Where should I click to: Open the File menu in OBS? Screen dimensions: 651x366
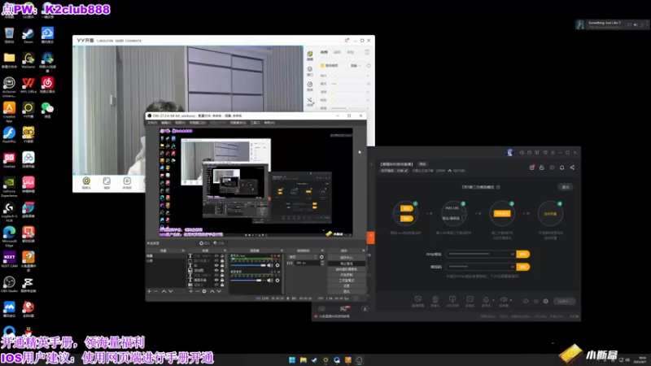[152, 123]
